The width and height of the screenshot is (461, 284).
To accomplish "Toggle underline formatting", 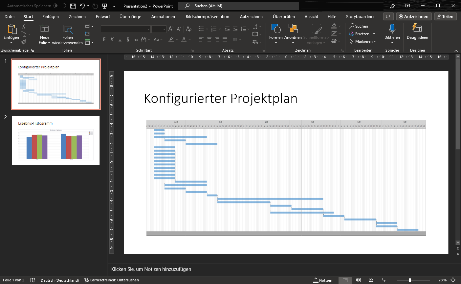I will point(120,39).
